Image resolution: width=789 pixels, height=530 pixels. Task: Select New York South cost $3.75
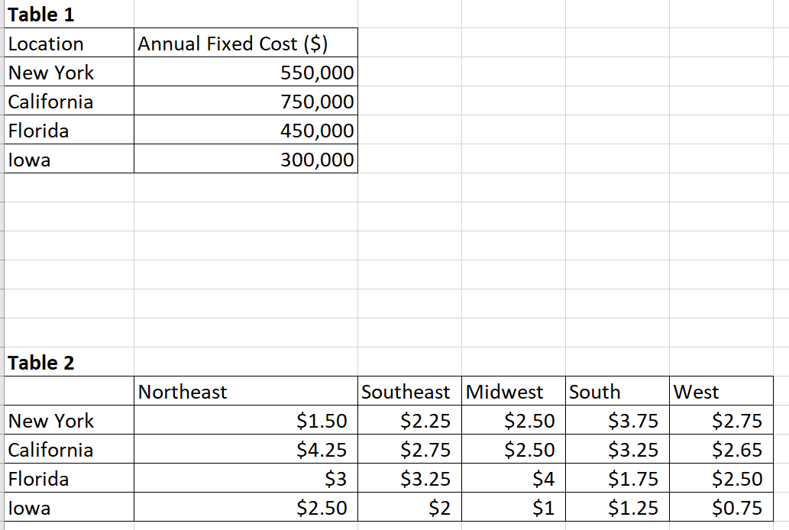[617, 420]
